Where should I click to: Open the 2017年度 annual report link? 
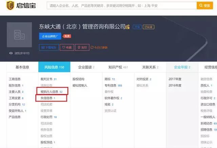click(175, 79)
